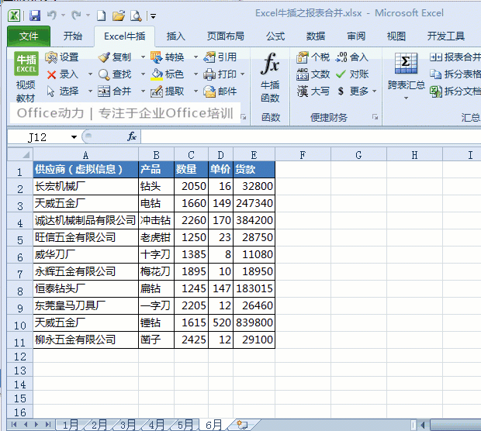Switch to the 页面布局 ribbon tab
The image size is (481, 431).
click(x=226, y=36)
